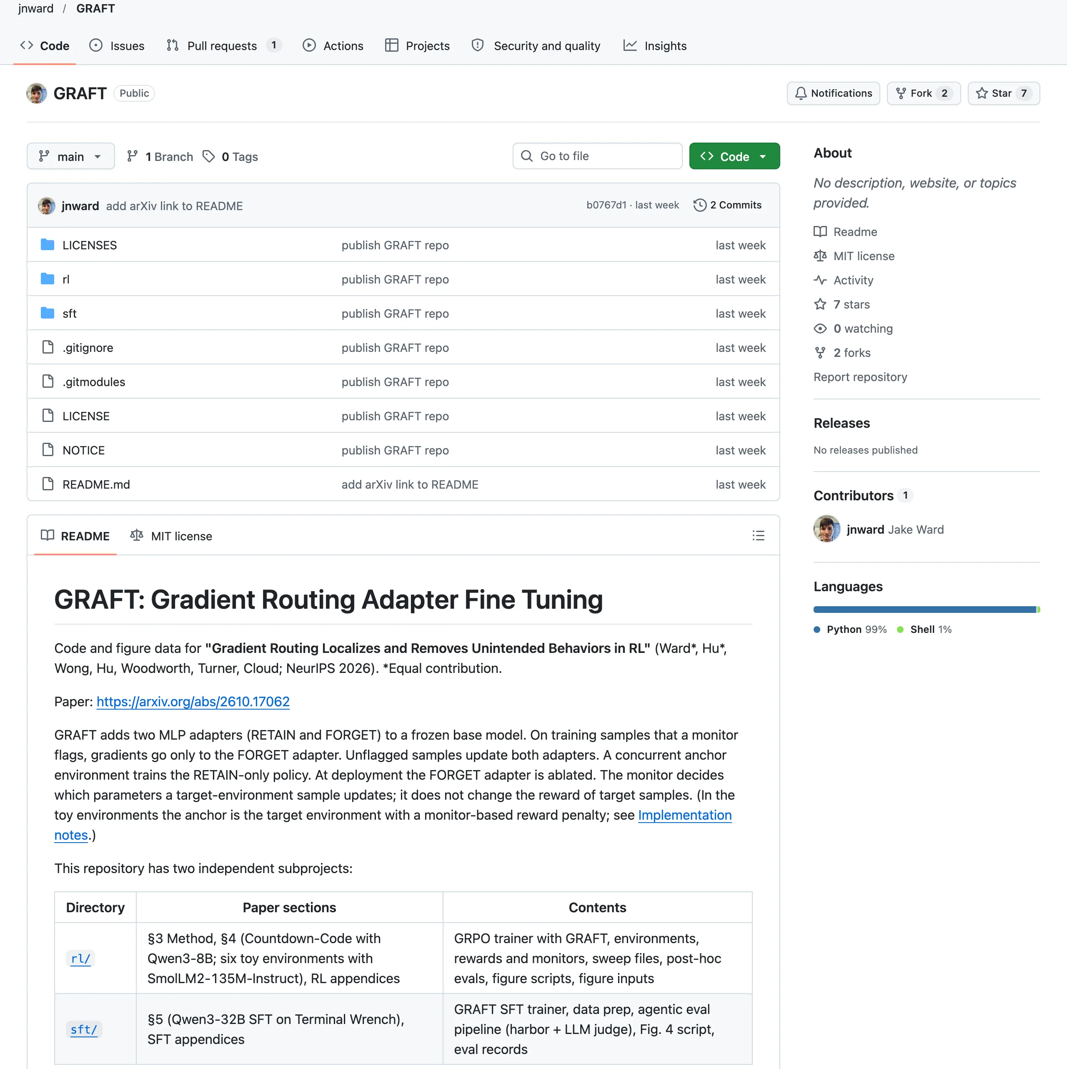Open the rl/ directory link in table

click(81, 959)
